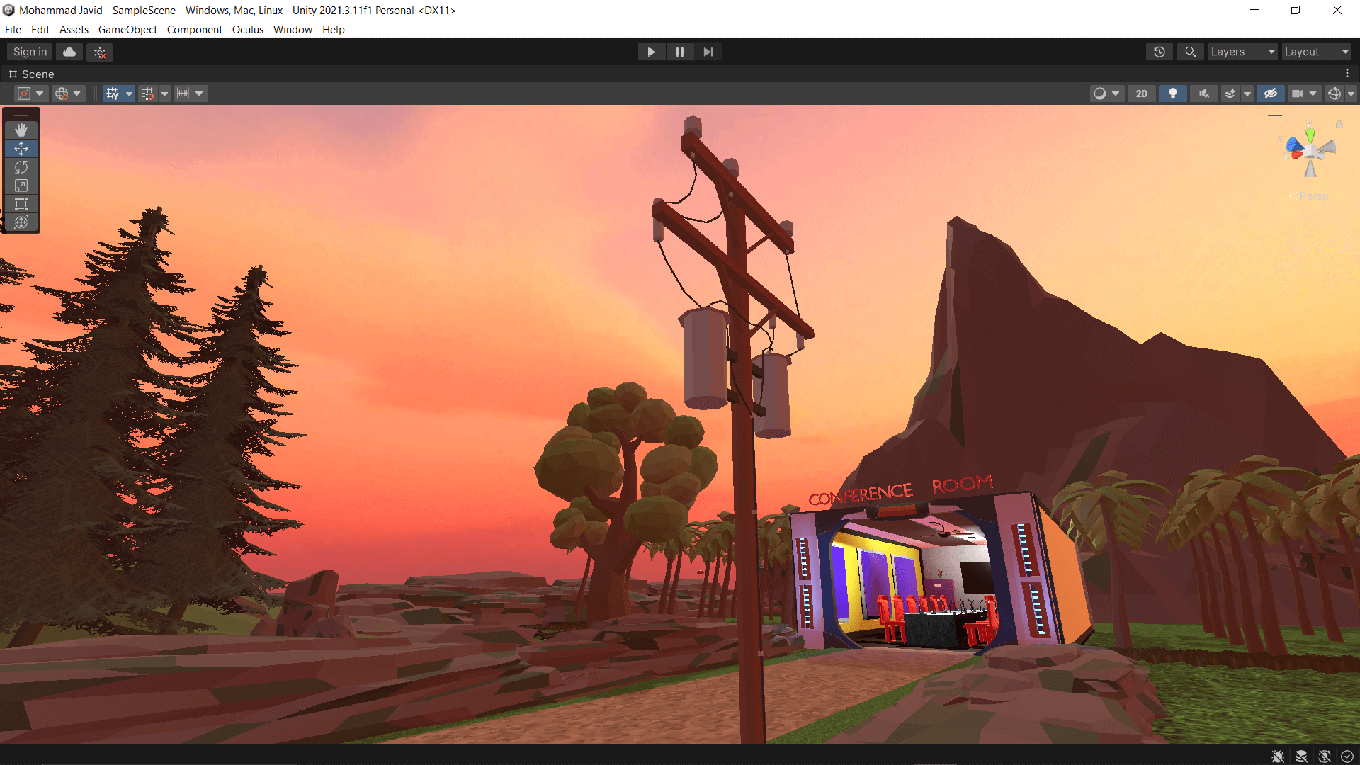Viewport: 1360px width, 765px height.
Task: Click the Persp projection label
Action: (x=1313, y=196)
